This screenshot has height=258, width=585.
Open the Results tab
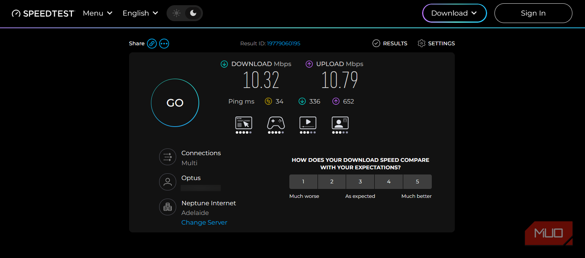point(390,43)
